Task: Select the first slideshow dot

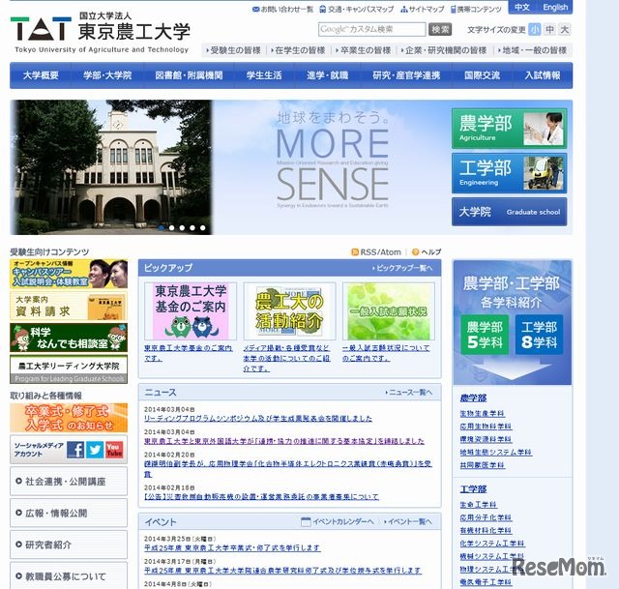Action: coord(162,228)
